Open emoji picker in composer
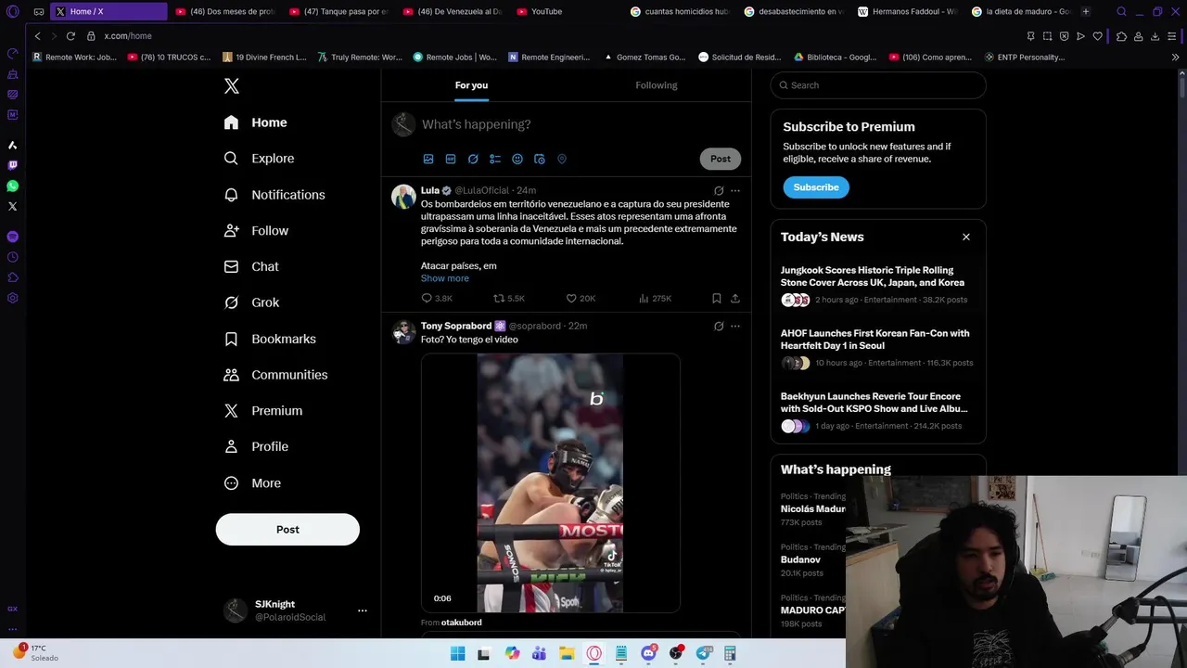 tap(517, 159)
